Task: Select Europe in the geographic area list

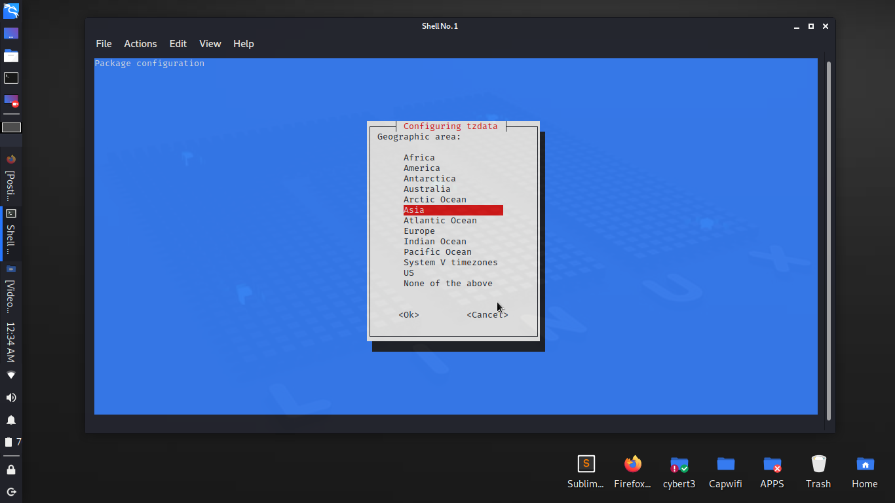Action: [419, 231]
